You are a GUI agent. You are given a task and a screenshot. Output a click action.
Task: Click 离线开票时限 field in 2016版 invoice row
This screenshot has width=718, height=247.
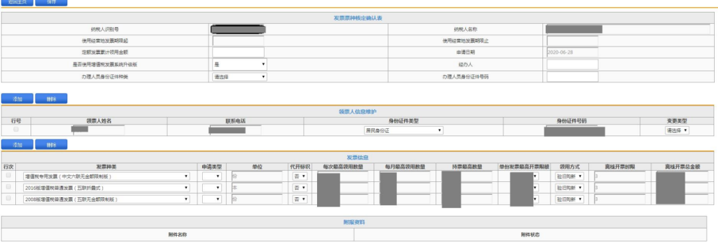(x=620, y=187)
